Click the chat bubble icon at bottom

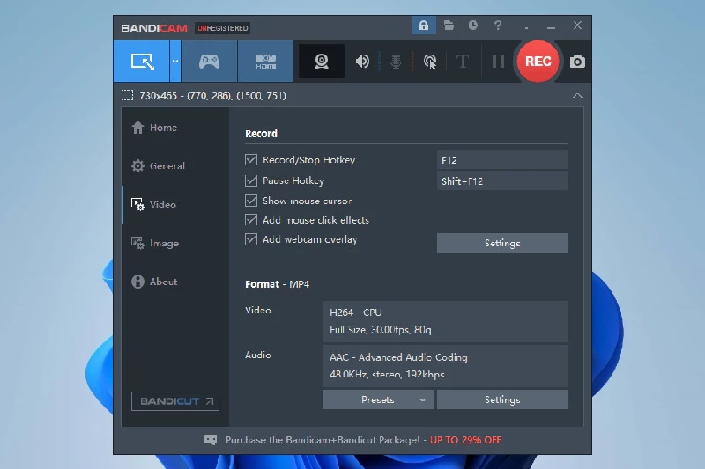(211, 439)
